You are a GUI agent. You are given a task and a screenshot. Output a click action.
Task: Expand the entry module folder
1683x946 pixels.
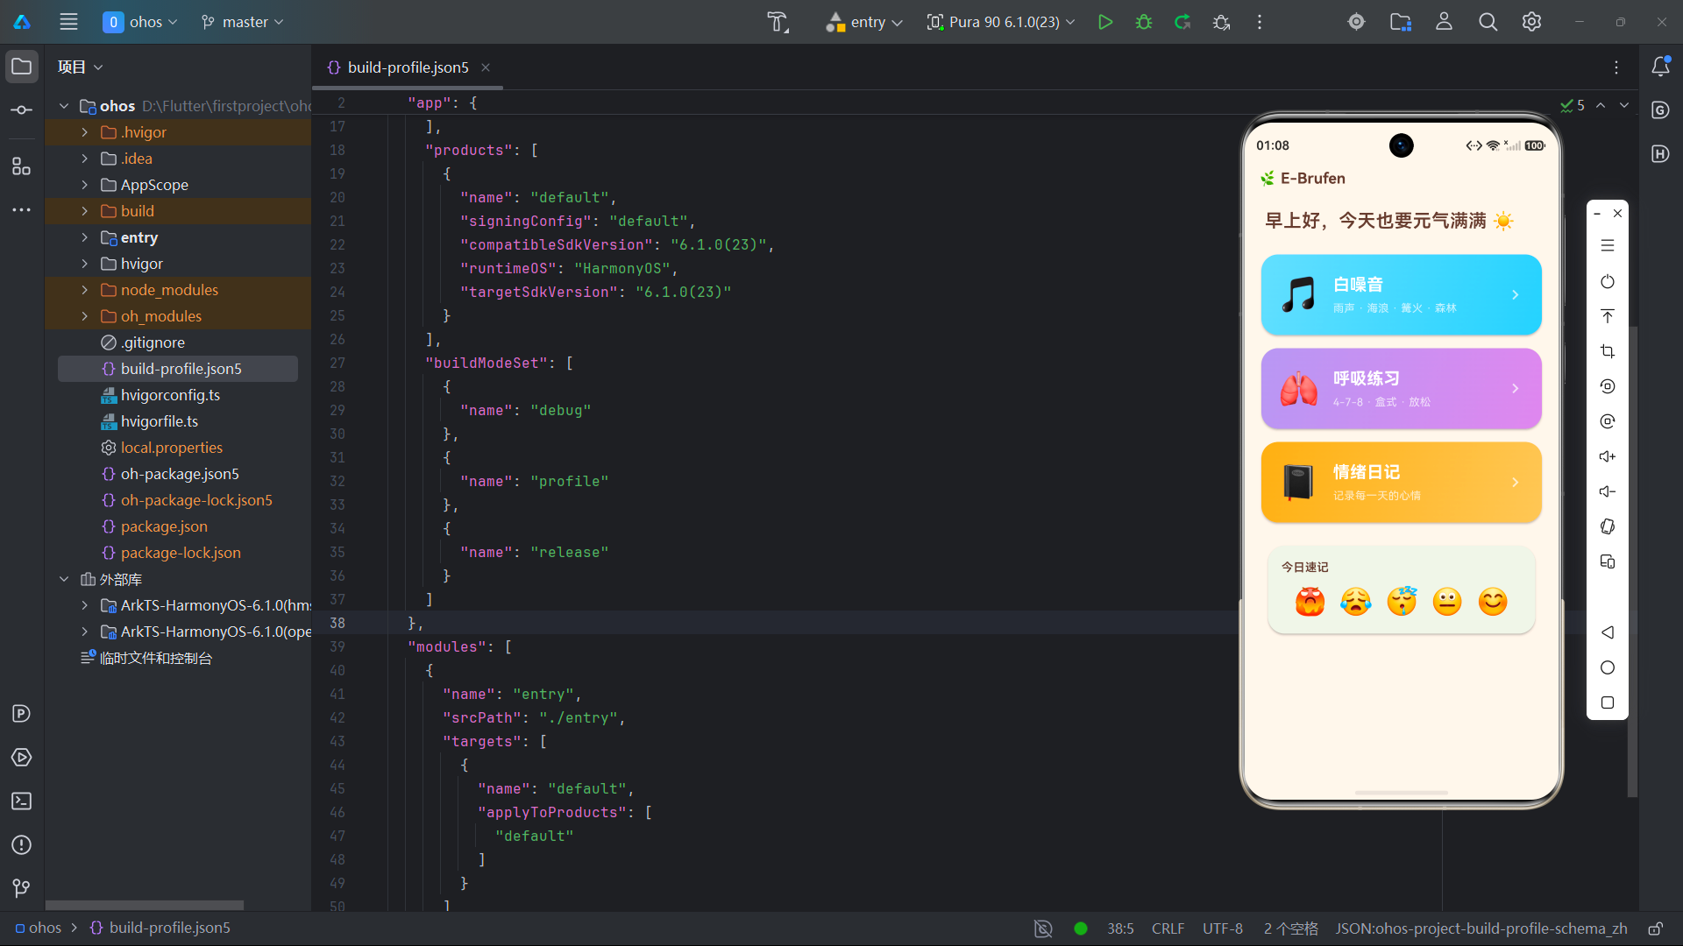84,237
